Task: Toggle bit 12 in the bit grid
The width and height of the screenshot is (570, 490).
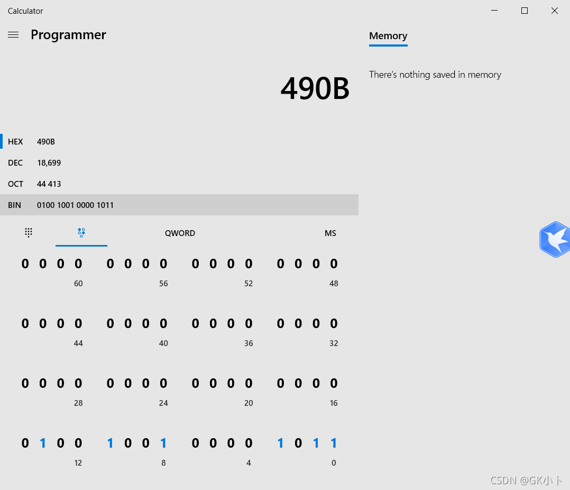Action: click(x=78, y=443)
